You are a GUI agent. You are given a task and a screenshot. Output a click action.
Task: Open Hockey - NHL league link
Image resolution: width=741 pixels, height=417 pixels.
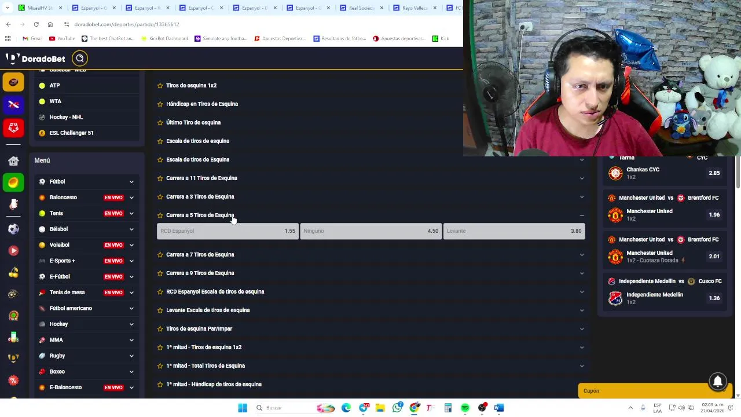coord(66,117)
